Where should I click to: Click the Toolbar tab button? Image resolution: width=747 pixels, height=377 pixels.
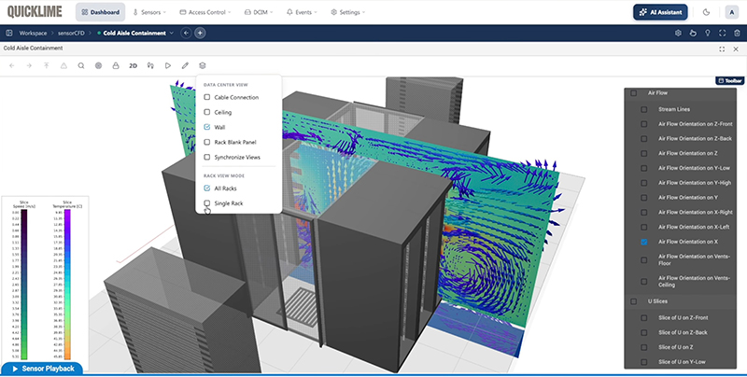click(x=730, y=80)
